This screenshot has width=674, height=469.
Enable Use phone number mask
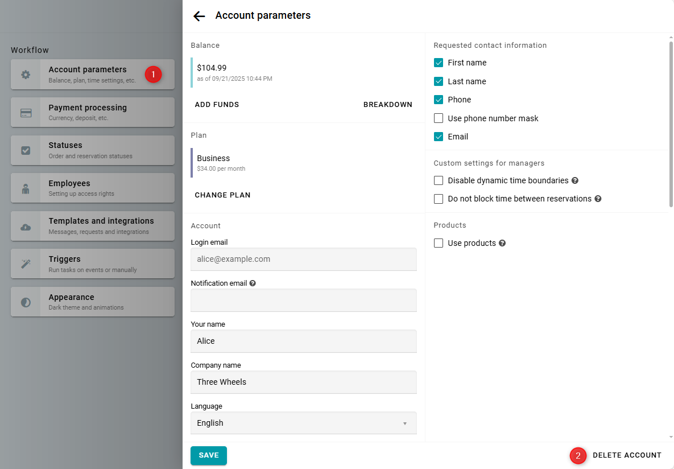coord(439,118)
